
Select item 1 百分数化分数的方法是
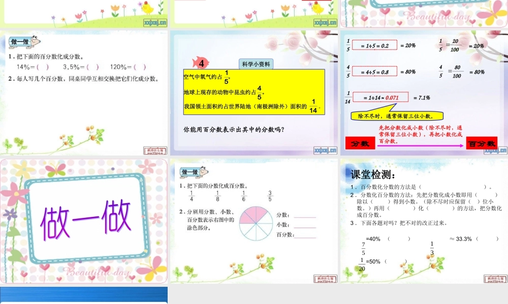coord(422,187)
